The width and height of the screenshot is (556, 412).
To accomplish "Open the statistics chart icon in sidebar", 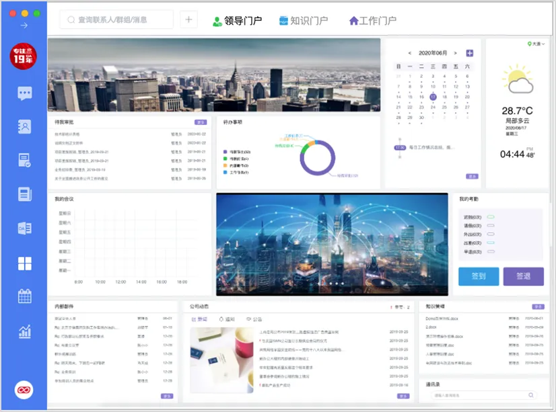I will [x=24, y=331].
